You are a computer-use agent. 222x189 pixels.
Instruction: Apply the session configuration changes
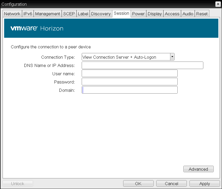click(205, 184)
